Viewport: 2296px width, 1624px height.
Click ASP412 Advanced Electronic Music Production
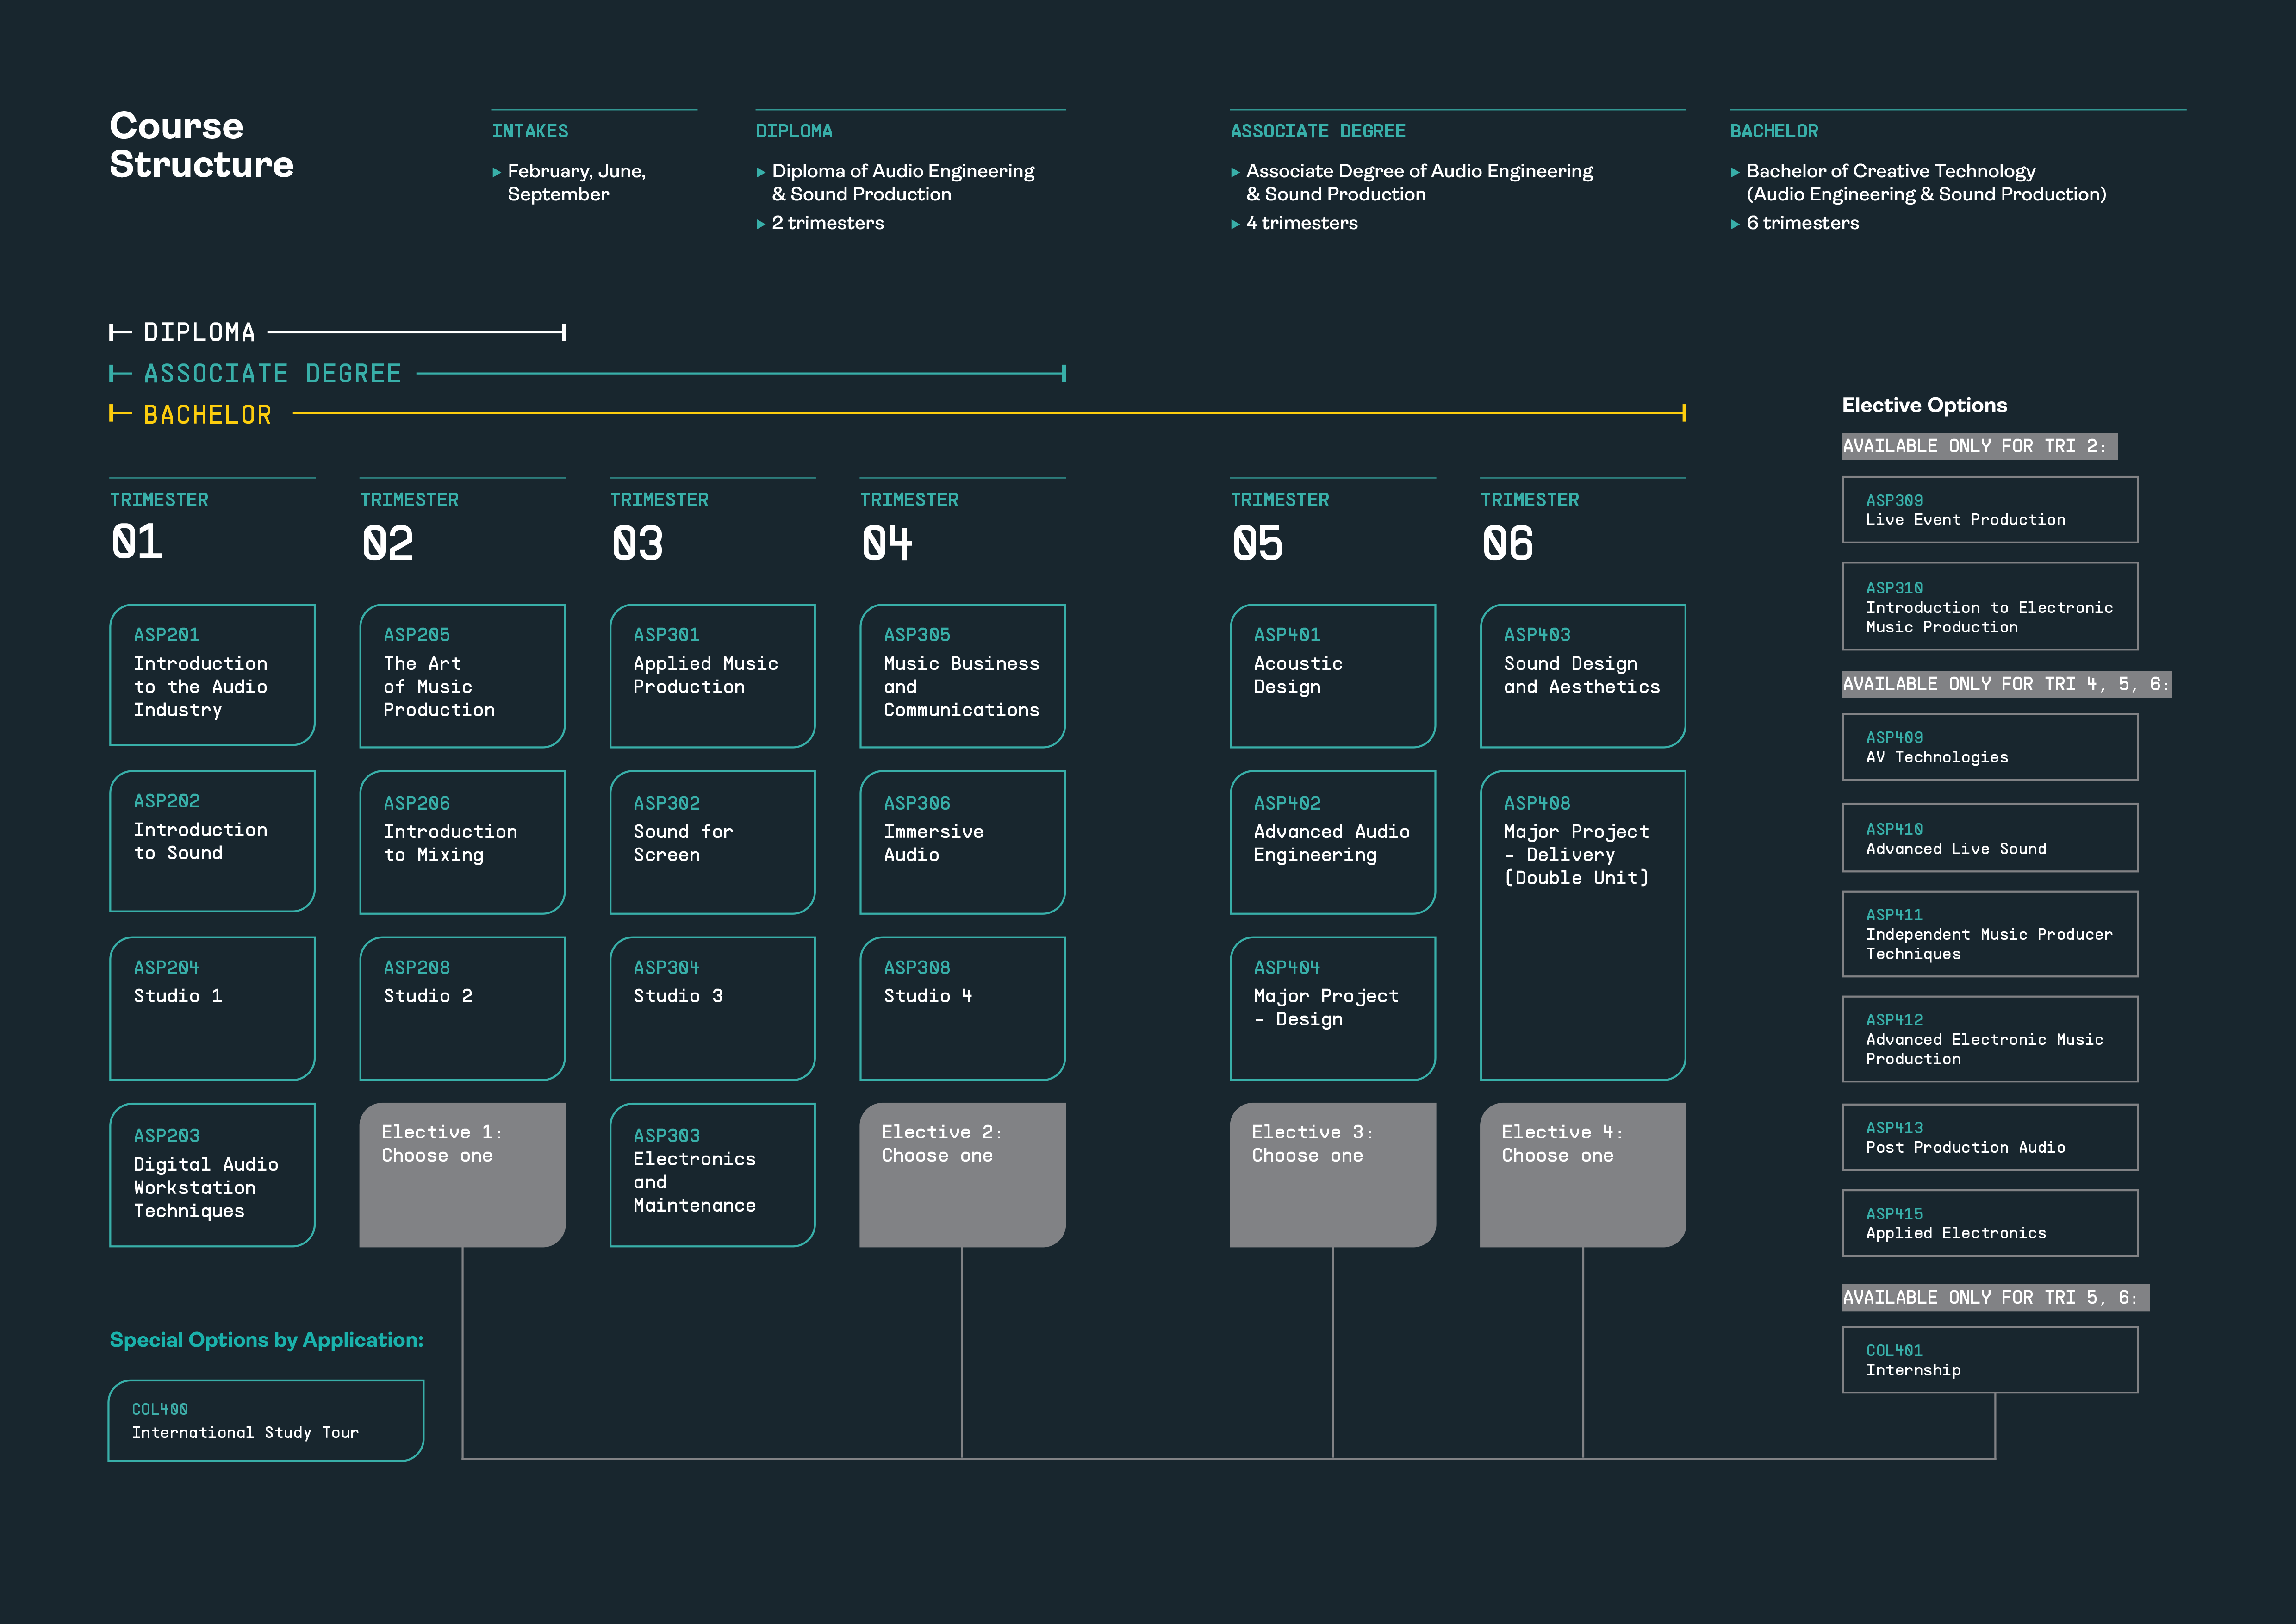click(x=1990, y=1039)
